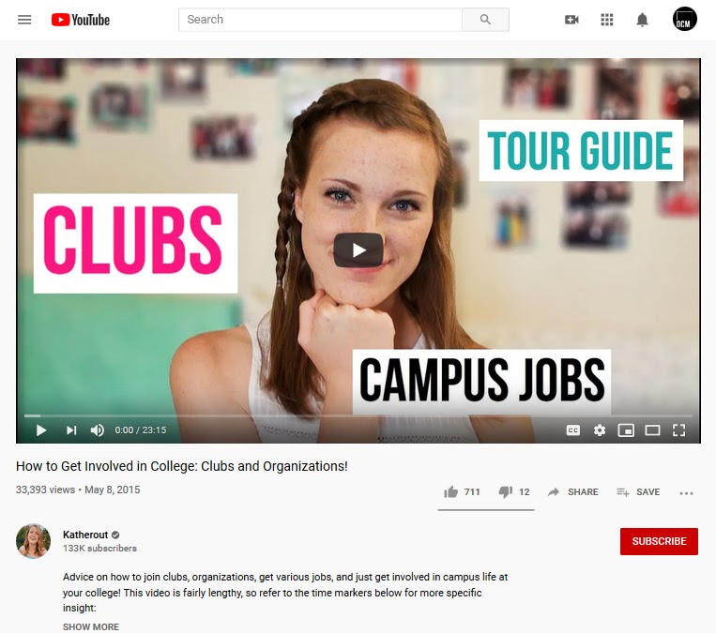Enter full screen mode

click(678, 430)
